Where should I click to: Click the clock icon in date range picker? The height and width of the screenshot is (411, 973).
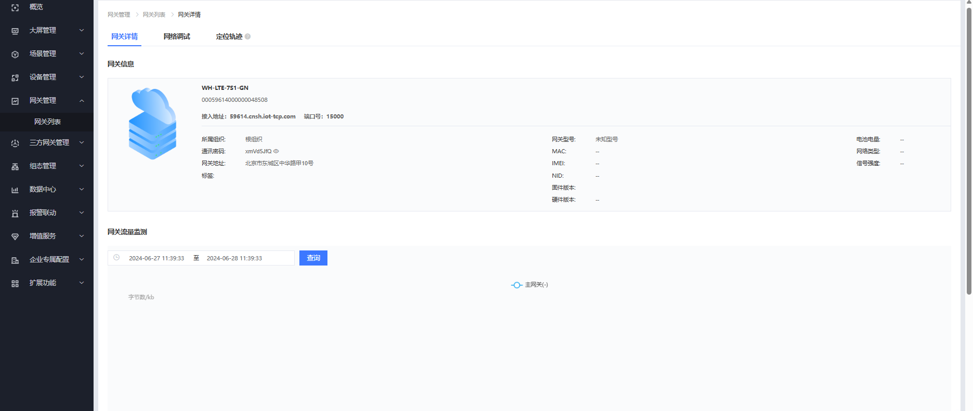(x=116, y=258)
